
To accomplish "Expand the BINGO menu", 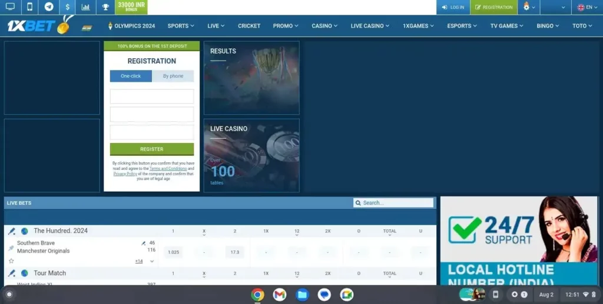I will (548, 26).
